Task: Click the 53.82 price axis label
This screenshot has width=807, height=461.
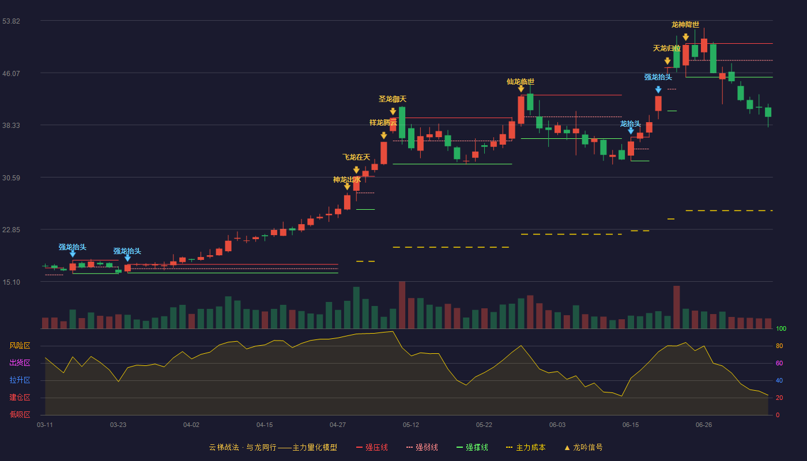Action: [x=12, y=21]
